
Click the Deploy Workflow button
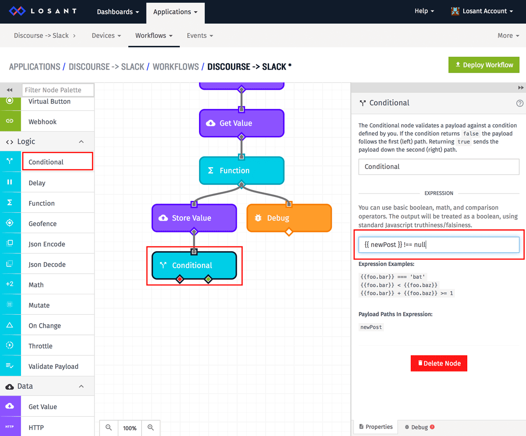click(x=484, y=65)
